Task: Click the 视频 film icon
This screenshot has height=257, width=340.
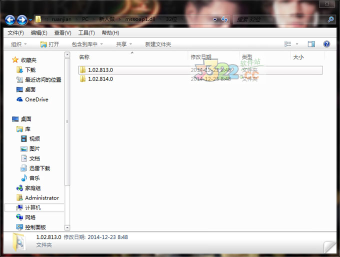Action: click(24, 138)
